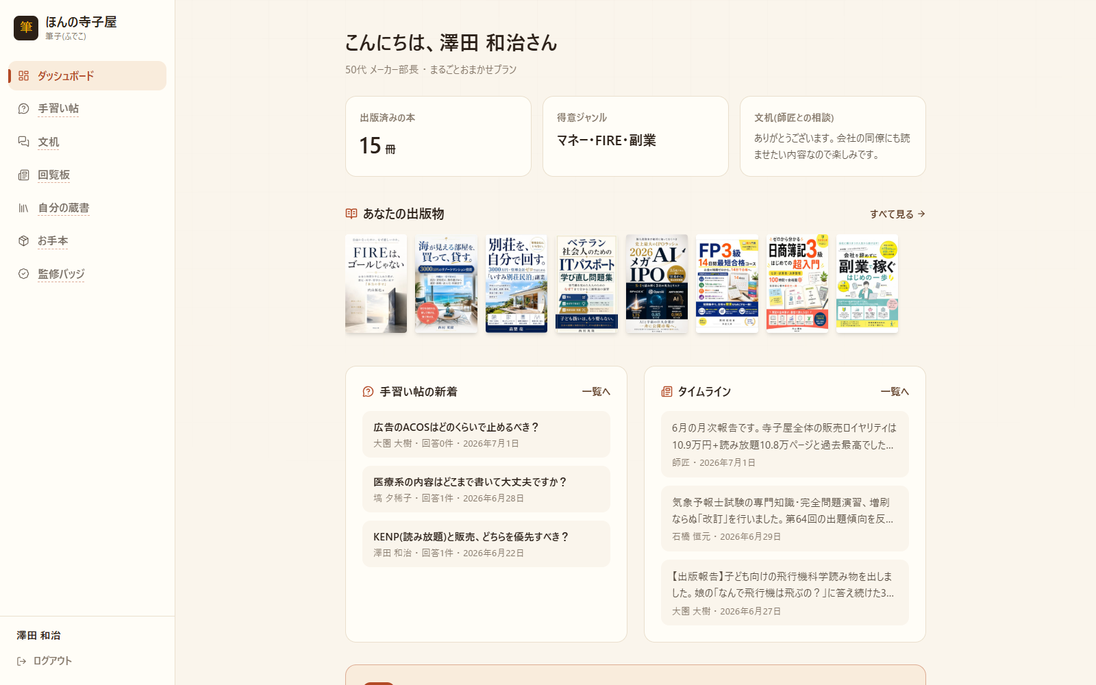This screenshot has height=685, width=1096.
Task: Click the arrow icon beside すべて見る
Action: [921, 214]
